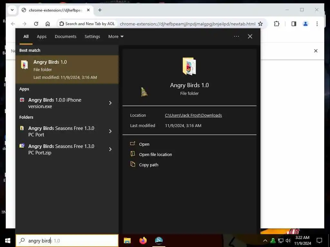Click the Chrome home button
This screenshot has height=247, width=330.
(48, 24)
